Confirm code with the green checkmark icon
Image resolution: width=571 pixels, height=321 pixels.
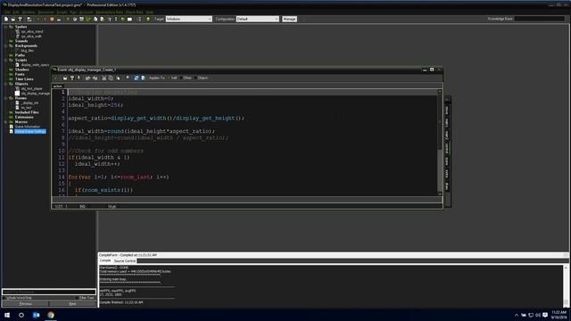click(x=55, y=78)
